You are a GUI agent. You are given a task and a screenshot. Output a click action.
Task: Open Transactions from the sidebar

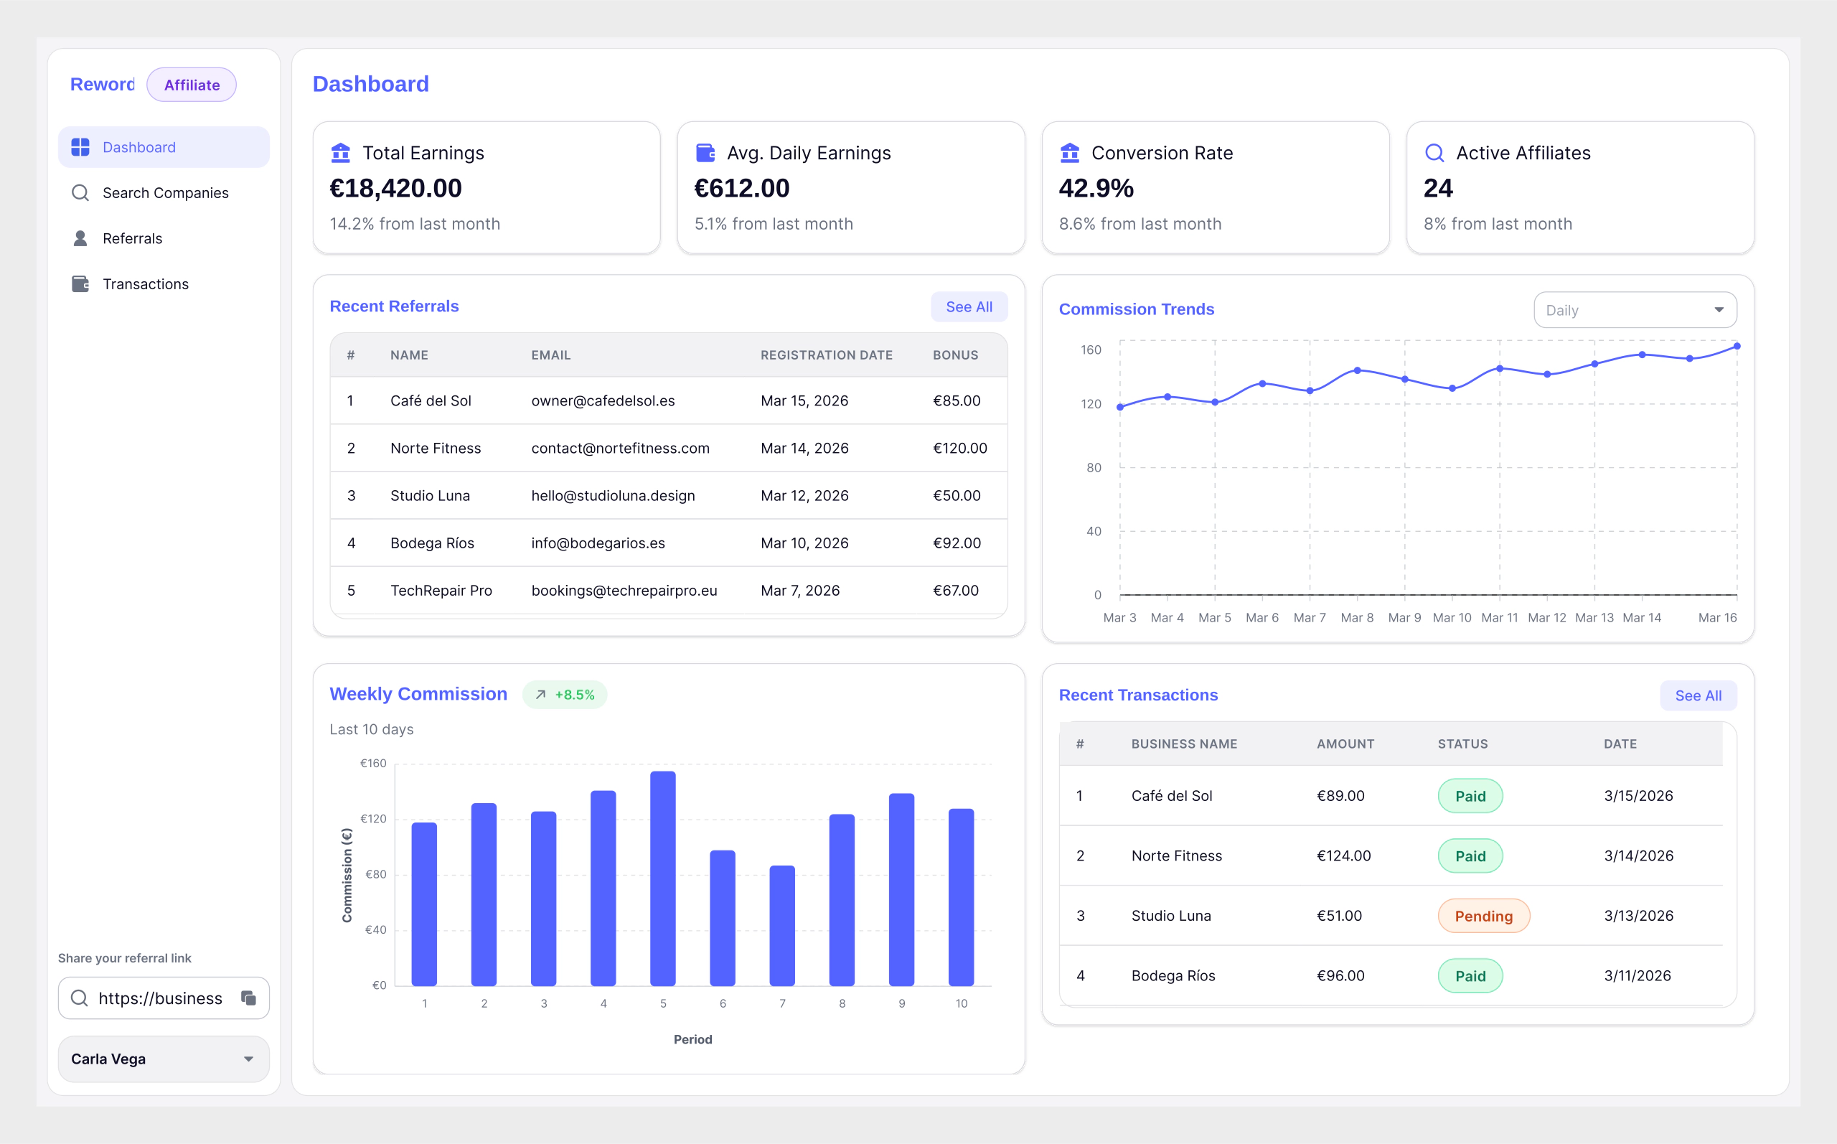(x=145, y=283)
